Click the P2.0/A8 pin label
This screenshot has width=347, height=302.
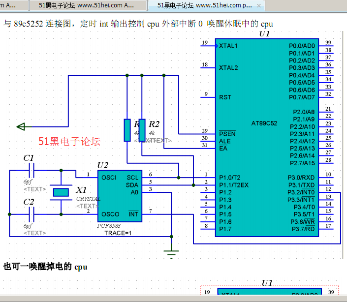pos(304,112)
